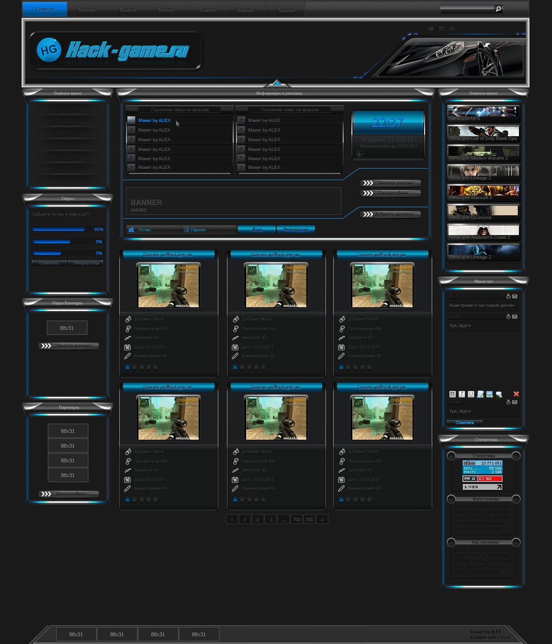Focus the Пароль input field

click(x=209, y=229)
